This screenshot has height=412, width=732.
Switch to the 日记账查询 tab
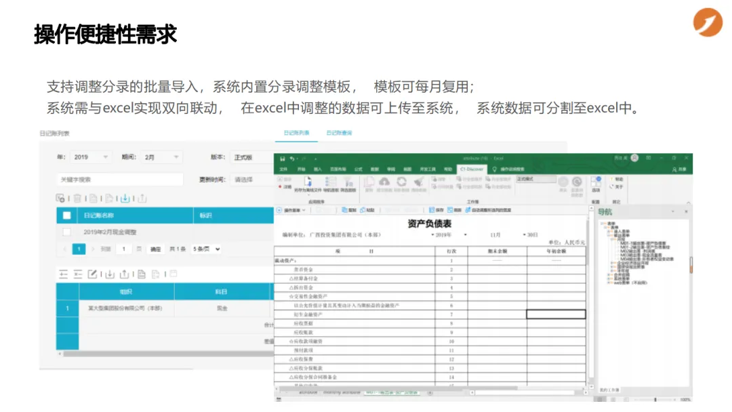(x=339, y=133)
